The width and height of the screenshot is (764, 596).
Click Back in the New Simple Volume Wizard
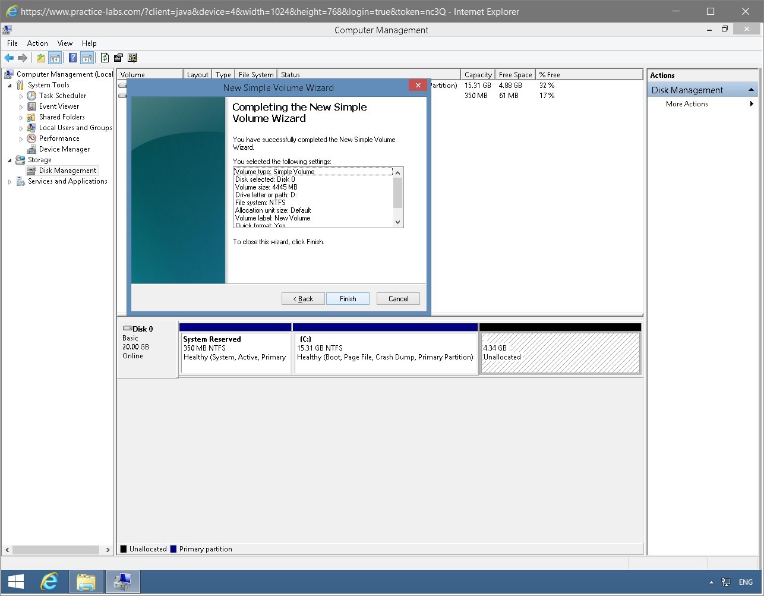[303, 298]
